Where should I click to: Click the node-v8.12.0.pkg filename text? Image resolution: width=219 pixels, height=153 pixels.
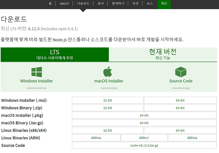click(109, 88)
